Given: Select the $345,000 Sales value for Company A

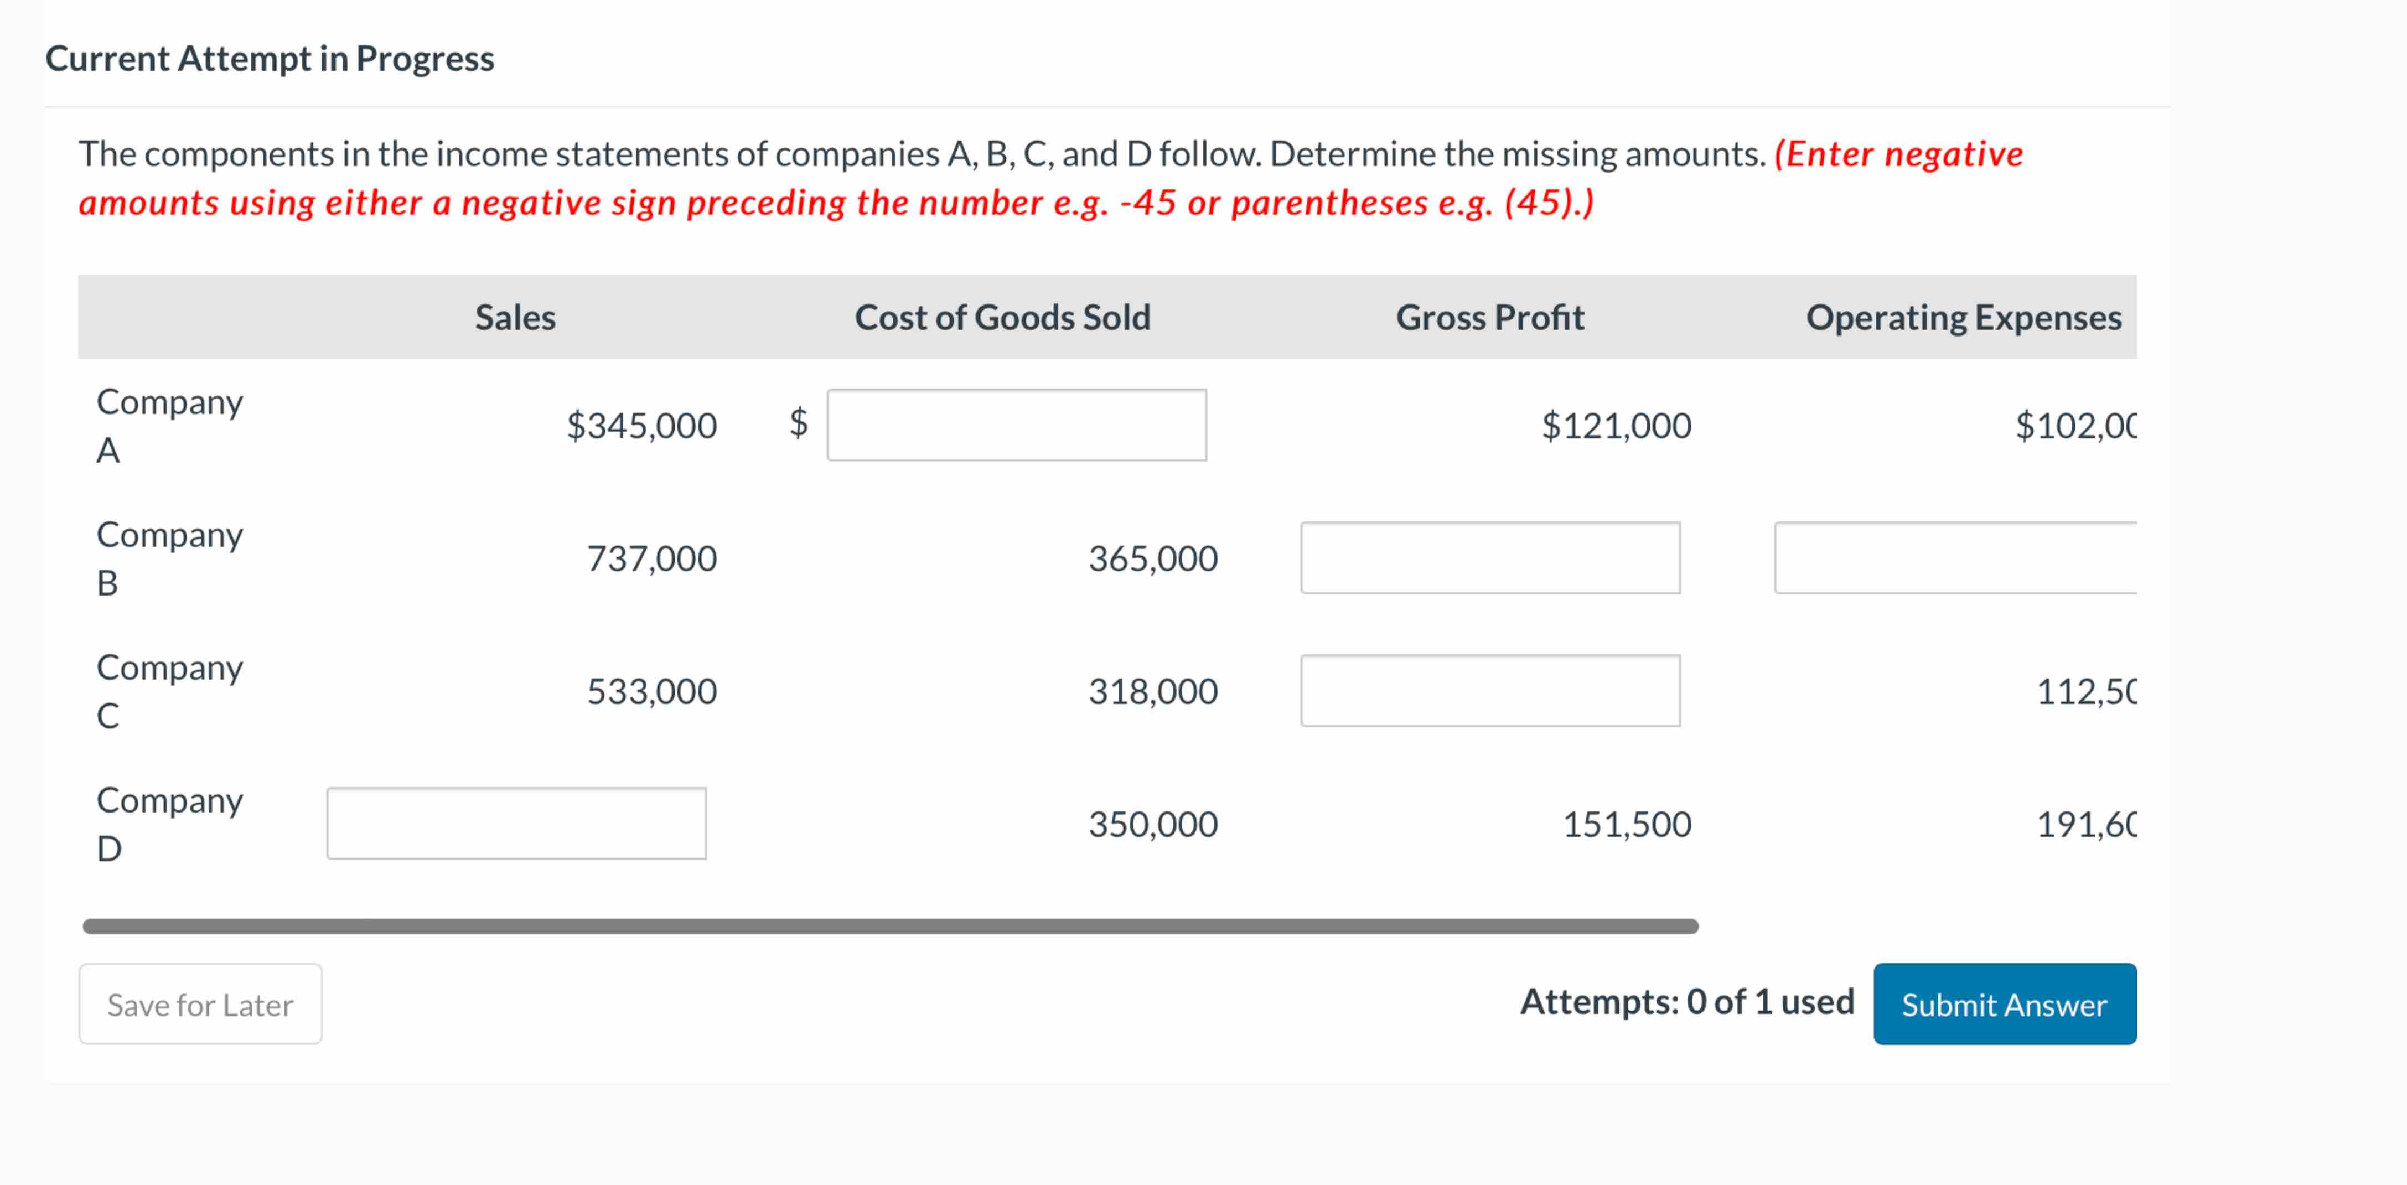Looking at the screenshot, I should 641,425.
